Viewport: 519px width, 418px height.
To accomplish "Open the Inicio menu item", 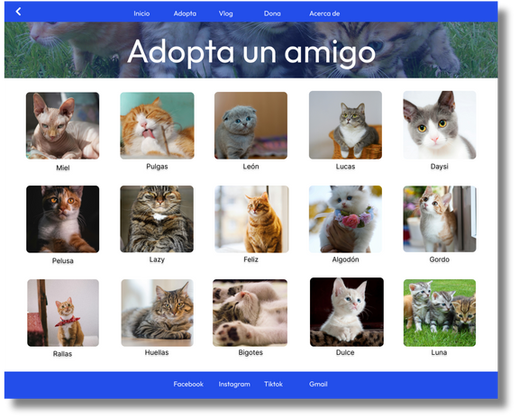I will (141, 14).
